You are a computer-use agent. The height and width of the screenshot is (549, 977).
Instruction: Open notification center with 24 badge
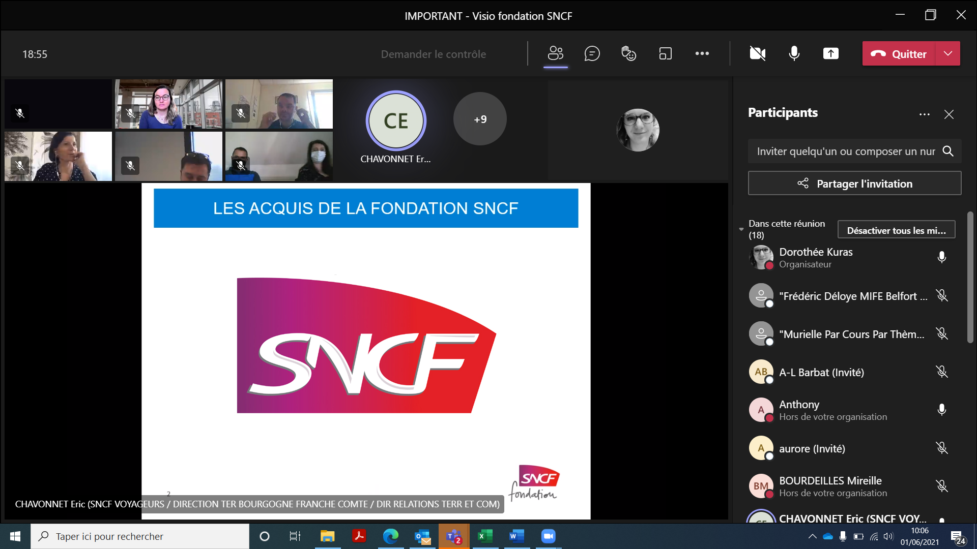coord(958,537)
